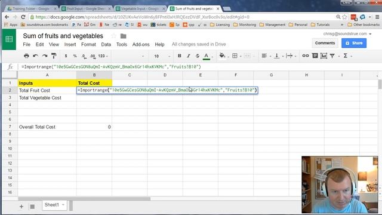This screenshot has height=215, width=382.
Task: Click the document title
Action: tap(63, 36)
